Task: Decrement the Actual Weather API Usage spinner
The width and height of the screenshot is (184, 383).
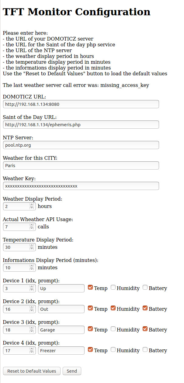Action: coord(32,228)
